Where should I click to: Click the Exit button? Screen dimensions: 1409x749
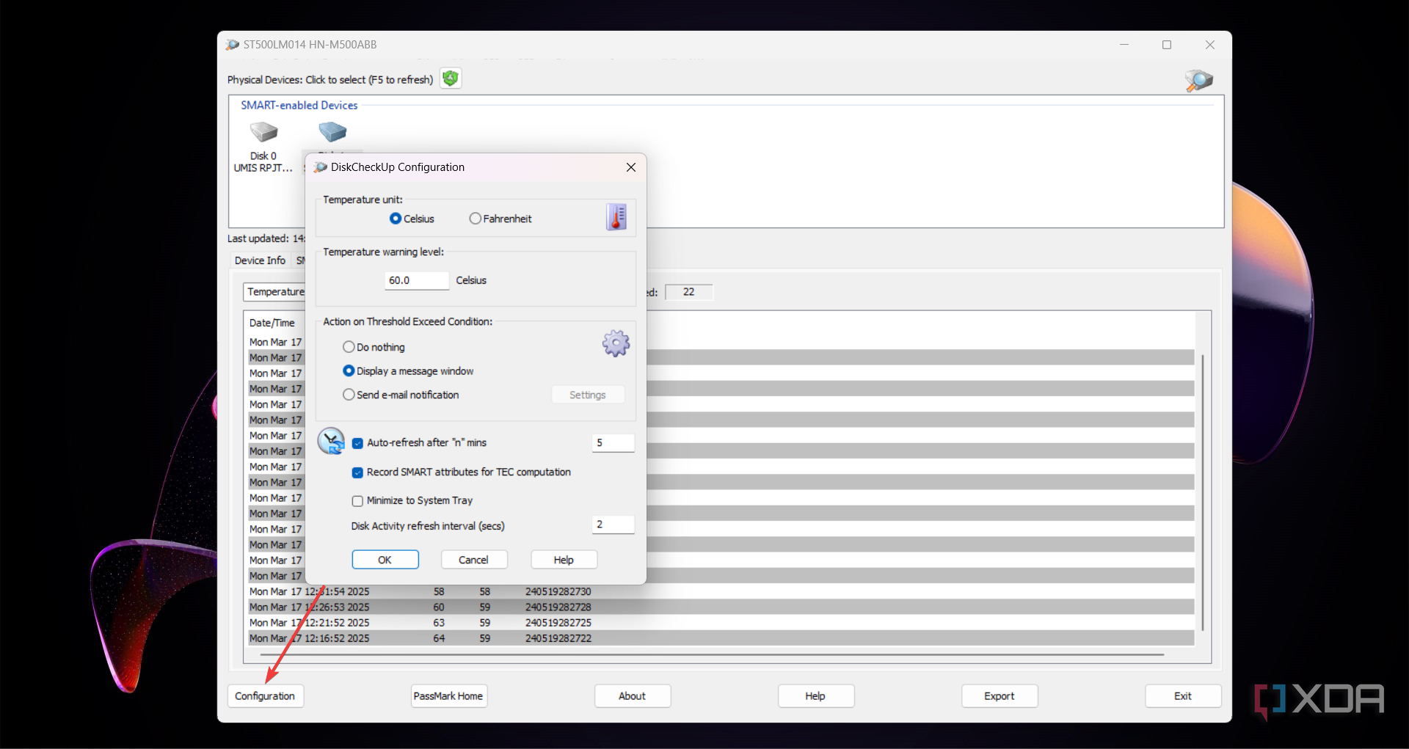tap(1183, 696)
